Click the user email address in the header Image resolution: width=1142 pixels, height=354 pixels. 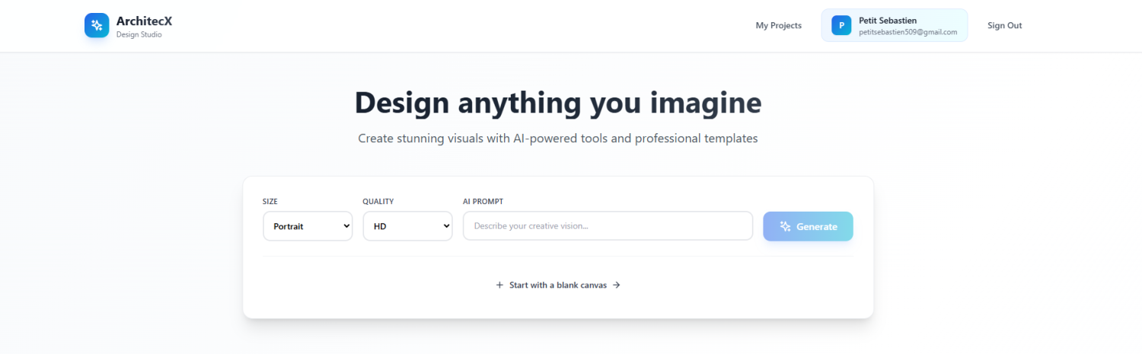pos(908,32)
